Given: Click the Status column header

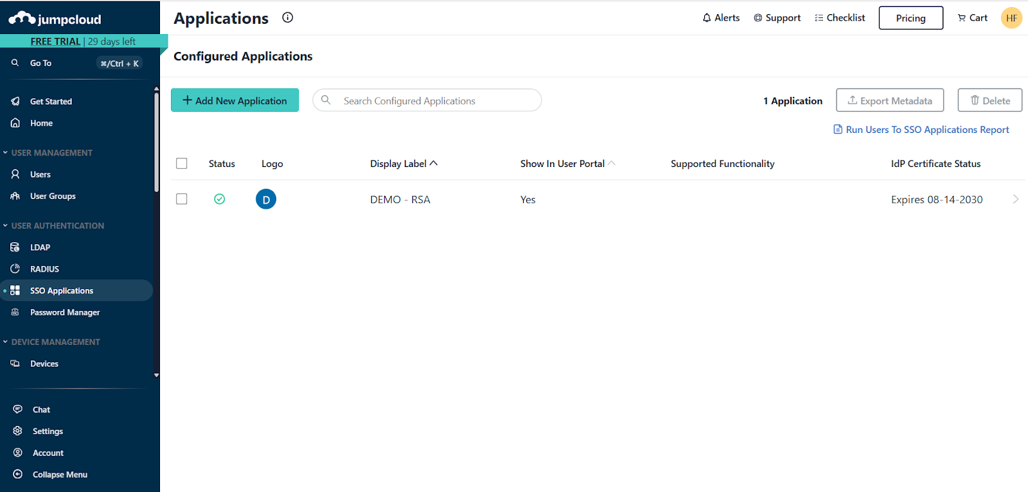Looking at the screenshot, I should [222, 164].
